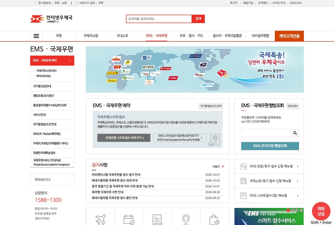Open the 골드바 · 우체국알뜰폰 menu
This screenshot has width=334, height=225.
[227, 36]
